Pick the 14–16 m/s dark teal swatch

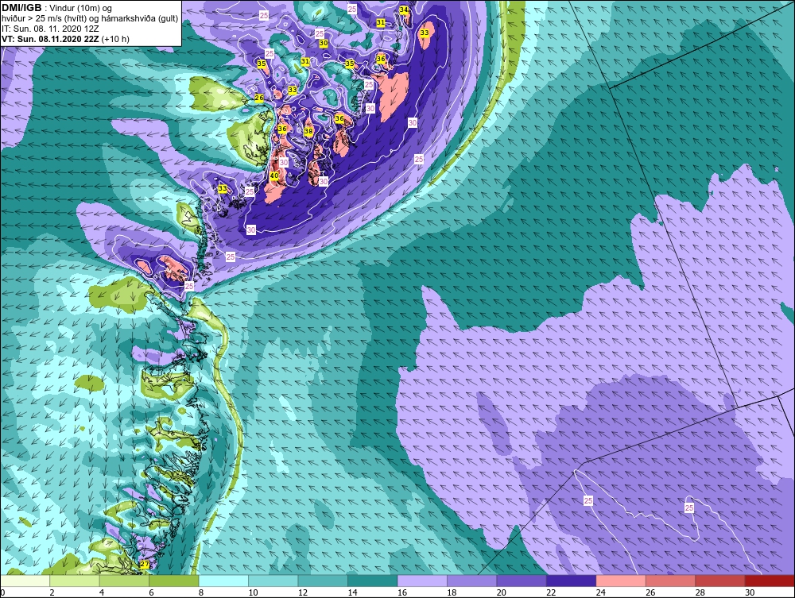(x=373, y=581)
